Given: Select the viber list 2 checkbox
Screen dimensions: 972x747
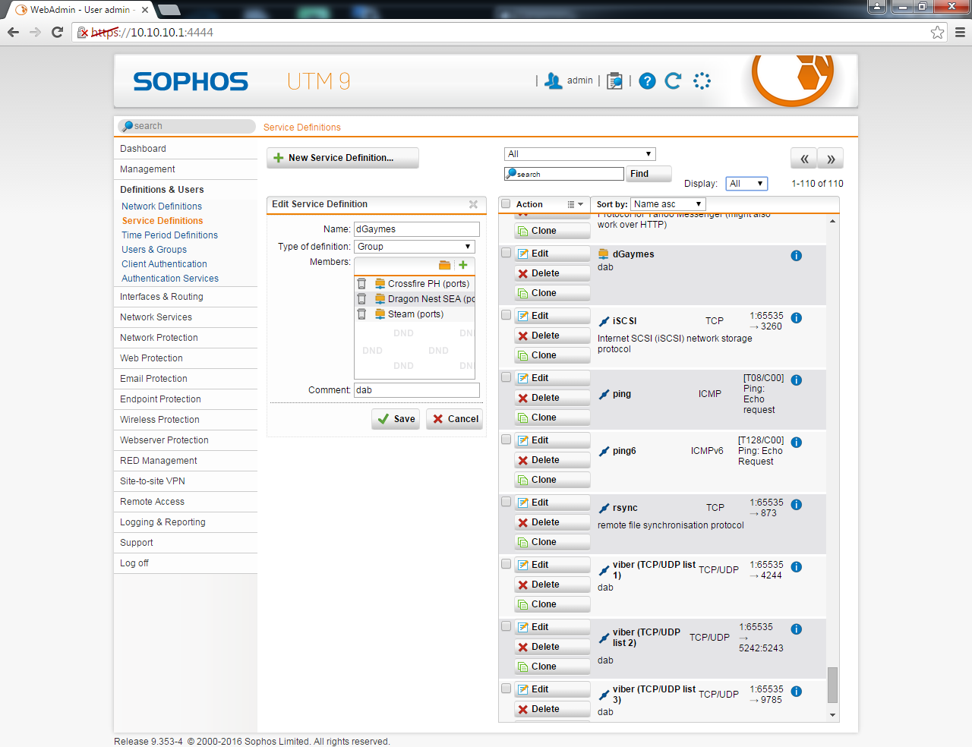Looking at the screenshot, I should coord(506,626).
